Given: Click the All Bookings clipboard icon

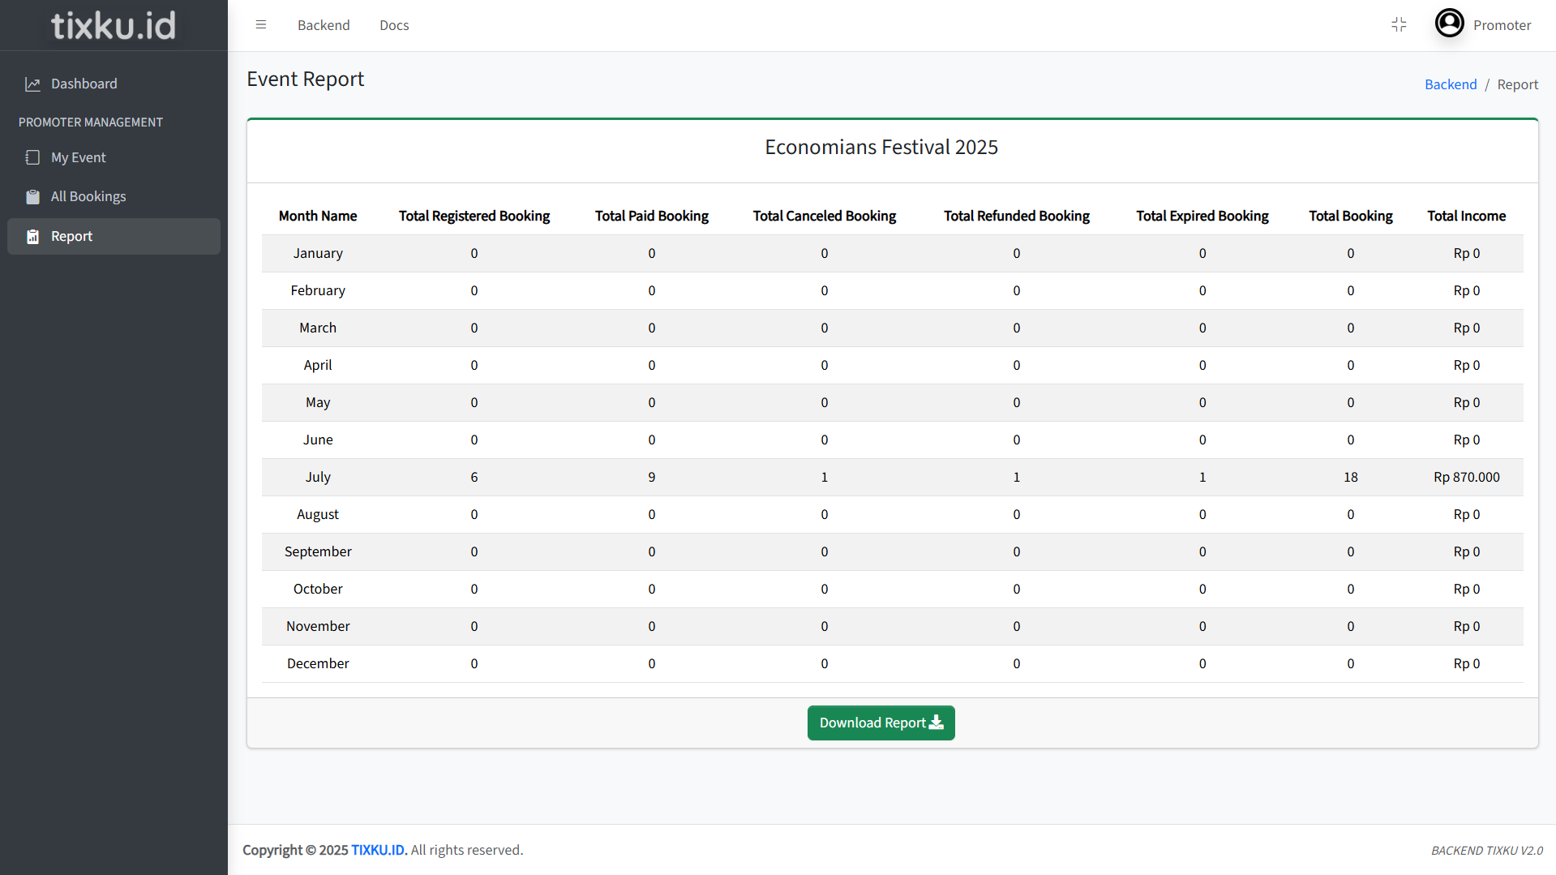Looking at the screenshot, I should point(32,197).
